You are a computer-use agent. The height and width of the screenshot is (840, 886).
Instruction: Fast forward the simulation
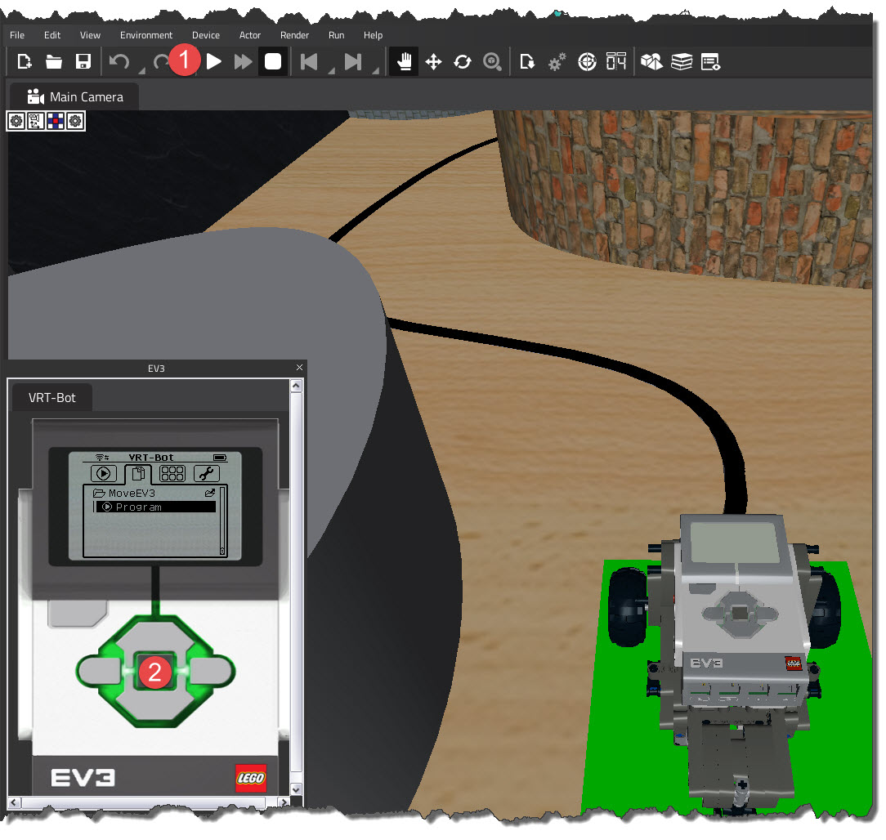[243, 61]
